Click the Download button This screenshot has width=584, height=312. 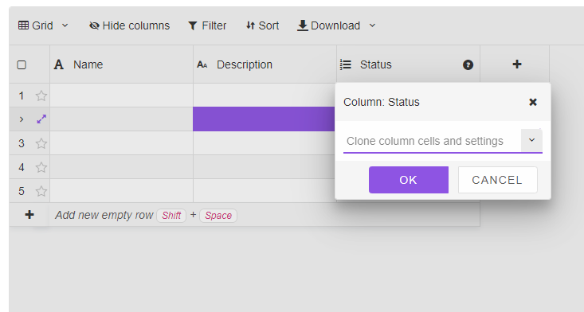(x=329, y=25)
